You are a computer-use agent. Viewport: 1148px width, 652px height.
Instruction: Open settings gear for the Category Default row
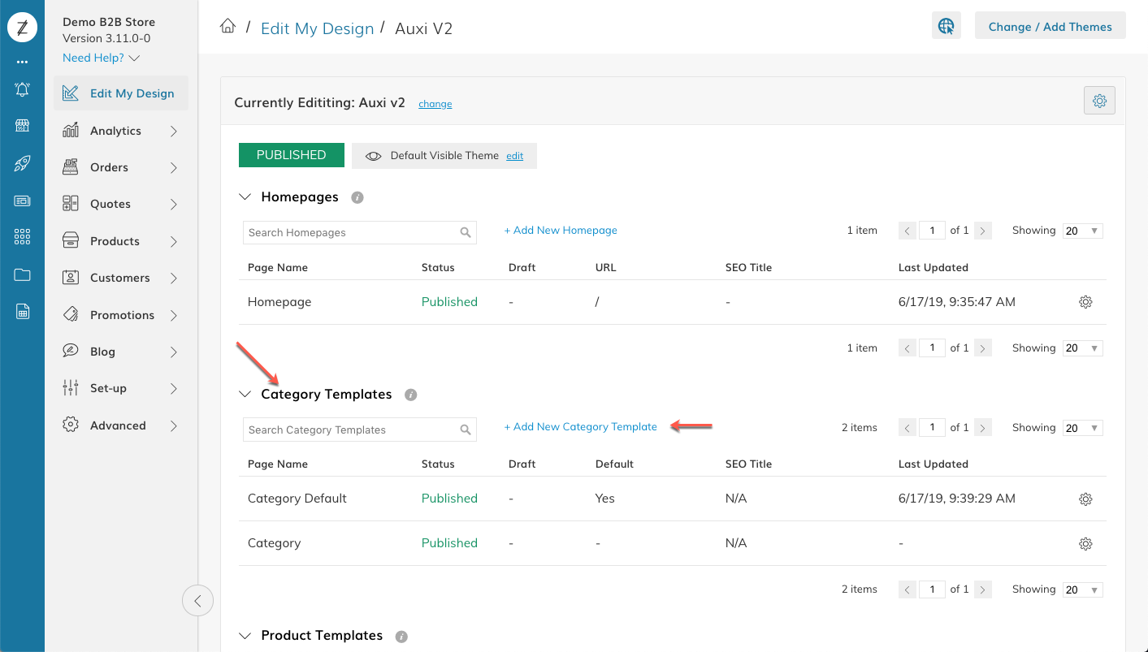coord(1085,498)
